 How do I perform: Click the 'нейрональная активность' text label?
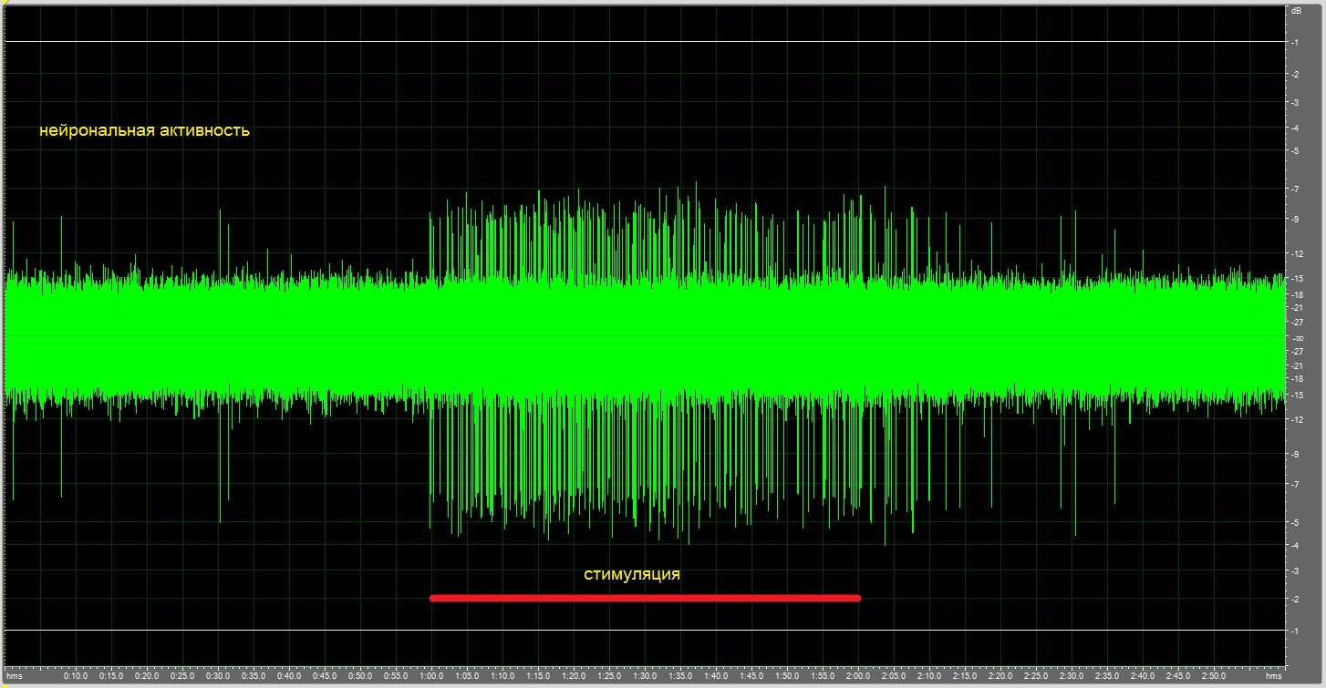(144, 130)
